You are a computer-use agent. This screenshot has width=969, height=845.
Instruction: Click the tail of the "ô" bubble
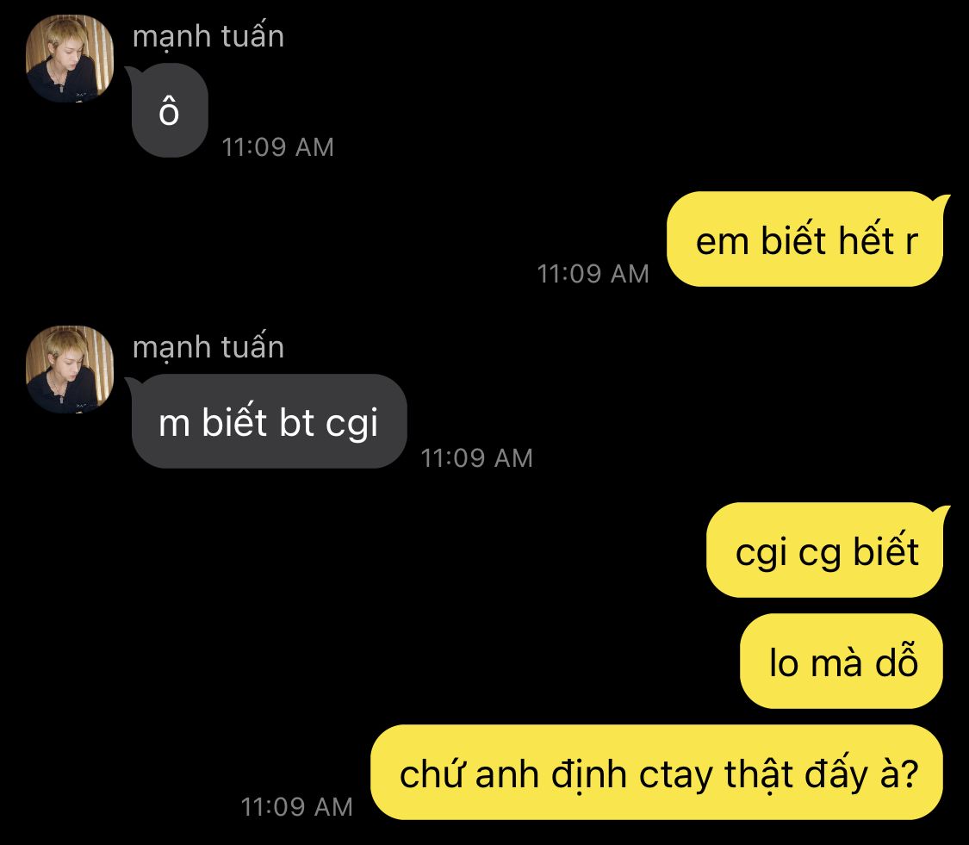coord(132,73)
